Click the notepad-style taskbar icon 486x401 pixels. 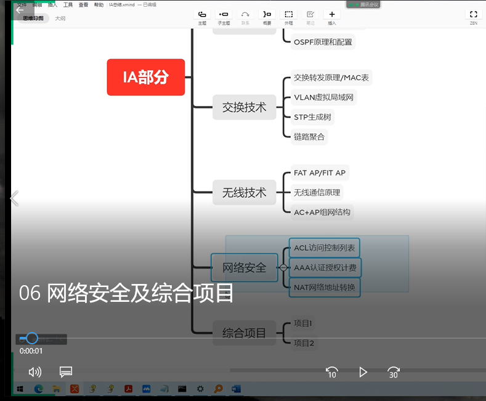(x=164, y=389)
